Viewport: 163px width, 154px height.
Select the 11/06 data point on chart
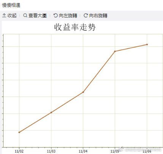[x=147, y=44]
